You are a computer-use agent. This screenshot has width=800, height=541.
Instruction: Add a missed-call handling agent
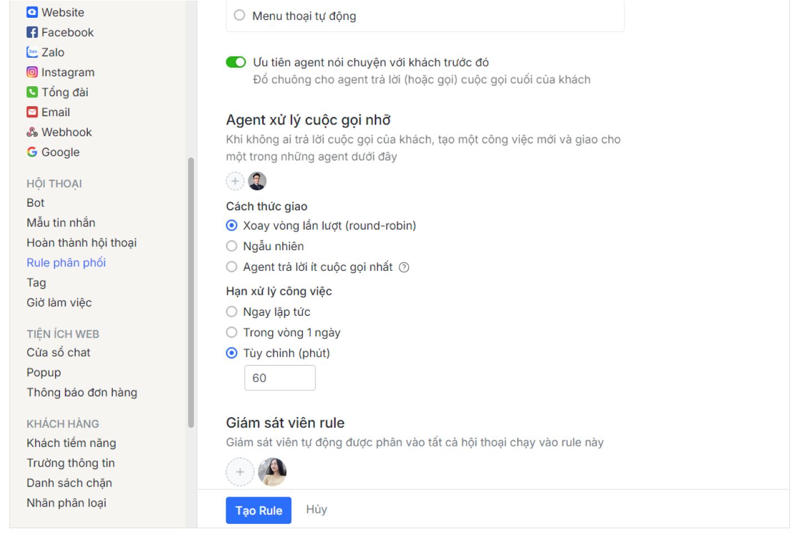235,181
